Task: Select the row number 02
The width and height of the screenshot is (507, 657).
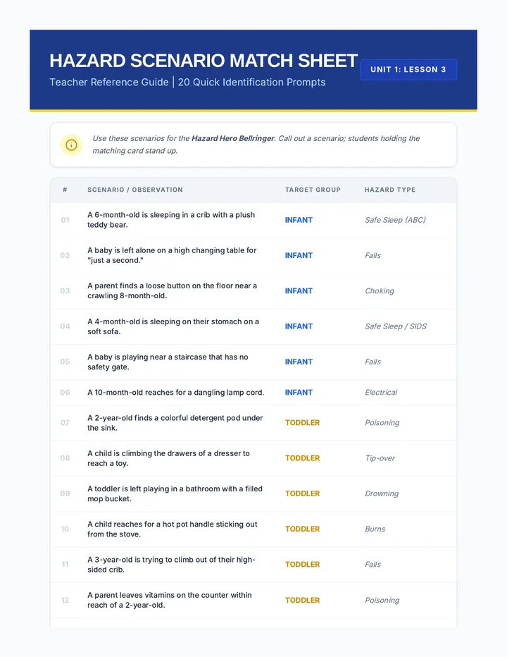Action: pyautogui.click(x=65, y=255)
